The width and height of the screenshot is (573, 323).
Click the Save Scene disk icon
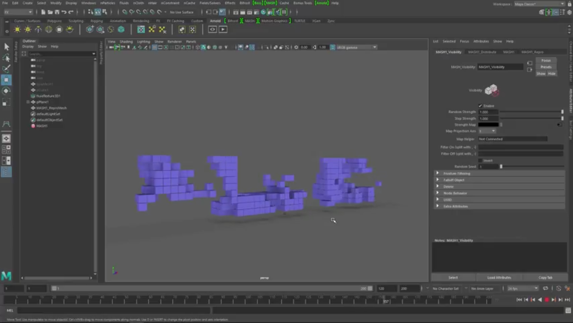57,12
